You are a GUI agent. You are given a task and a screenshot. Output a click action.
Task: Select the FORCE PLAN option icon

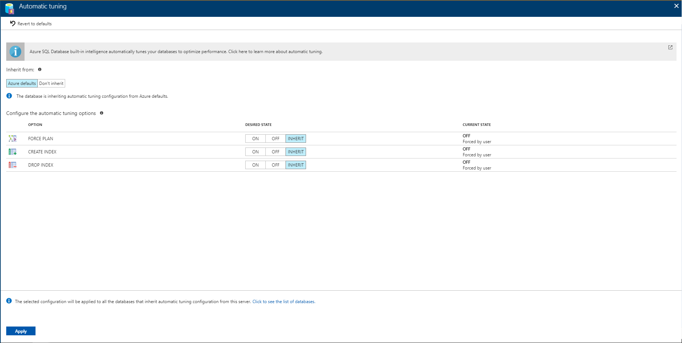coord(12,138)
